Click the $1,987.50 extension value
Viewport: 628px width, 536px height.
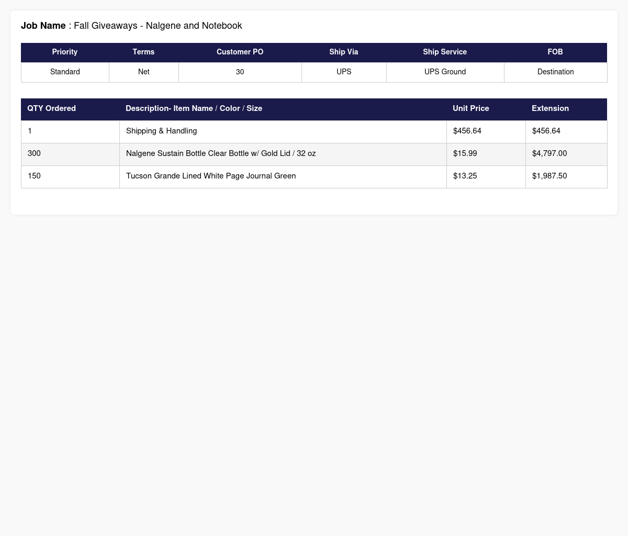pyautogui.click(x=566, y=176)
